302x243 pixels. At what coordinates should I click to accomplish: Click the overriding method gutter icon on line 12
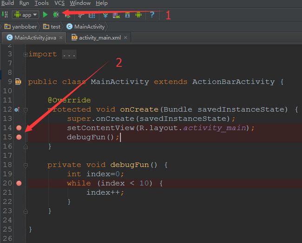(17, 110)
